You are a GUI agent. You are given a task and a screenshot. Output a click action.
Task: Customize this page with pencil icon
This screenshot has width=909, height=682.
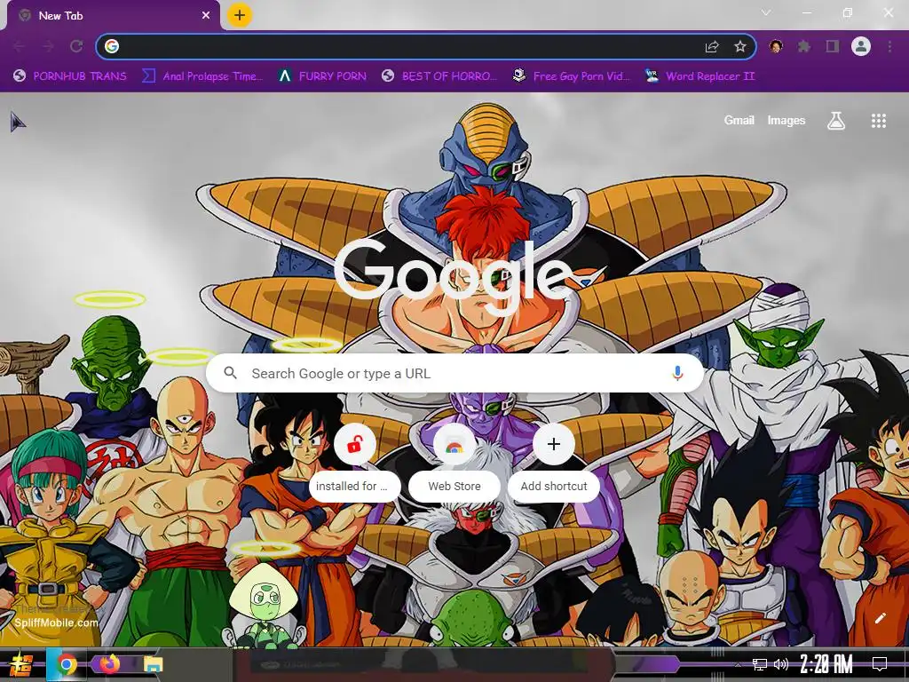tap(881, 618)
